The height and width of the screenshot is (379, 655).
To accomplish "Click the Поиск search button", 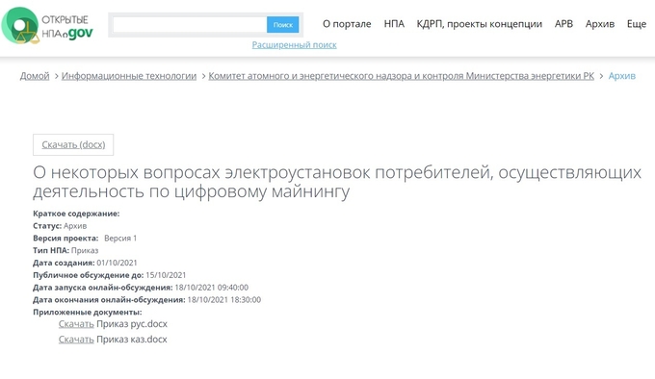I will pos(283,25).
